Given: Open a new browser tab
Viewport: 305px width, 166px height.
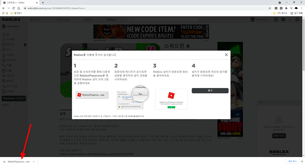Looking at the screenshot, I should point(43,3).
